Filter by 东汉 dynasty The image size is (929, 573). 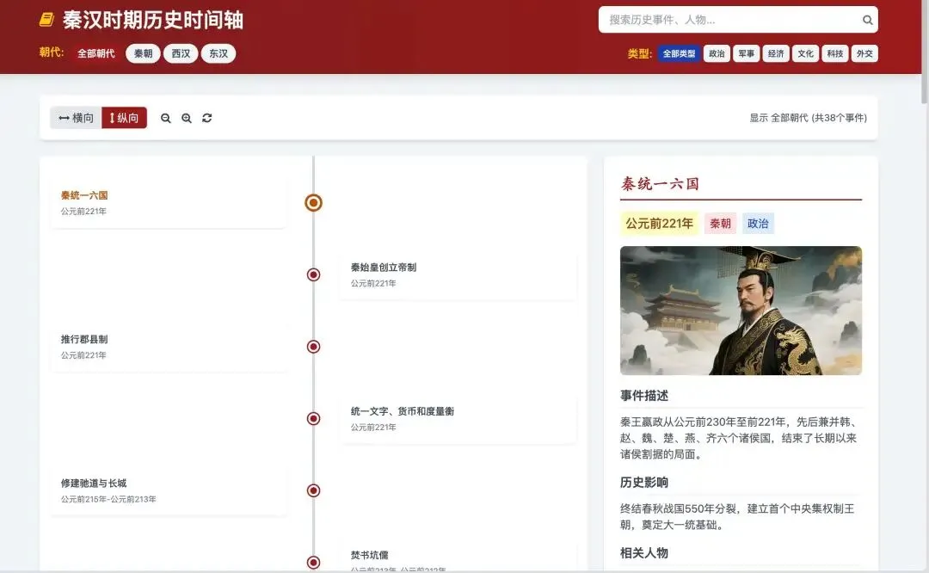[218, 53]
